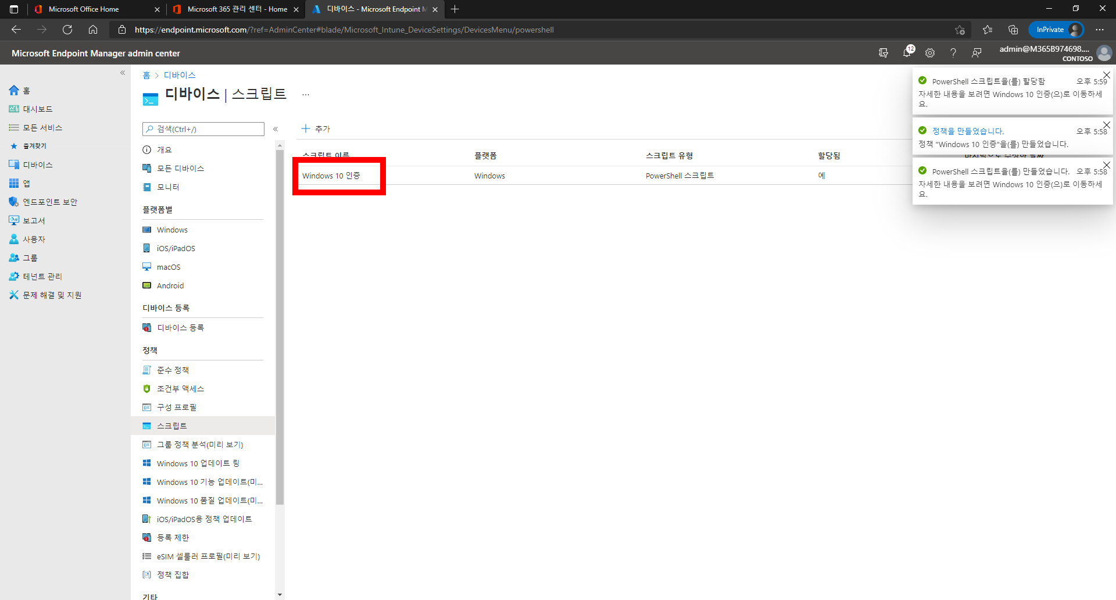The width and height of the screenshot is (1116, 600).
Task: Open the help question mark icon
Action: (953, 53)
